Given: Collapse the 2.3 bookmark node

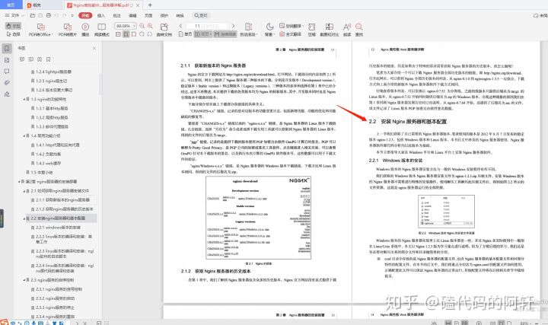Looking at the screenshot, I should (24, 280).
